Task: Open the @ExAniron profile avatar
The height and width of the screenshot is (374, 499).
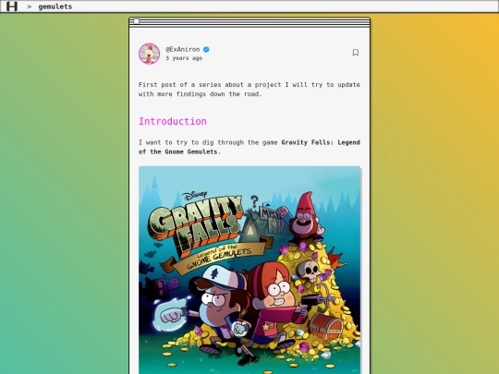Action: pyautogui.click(x=150, y=54)
